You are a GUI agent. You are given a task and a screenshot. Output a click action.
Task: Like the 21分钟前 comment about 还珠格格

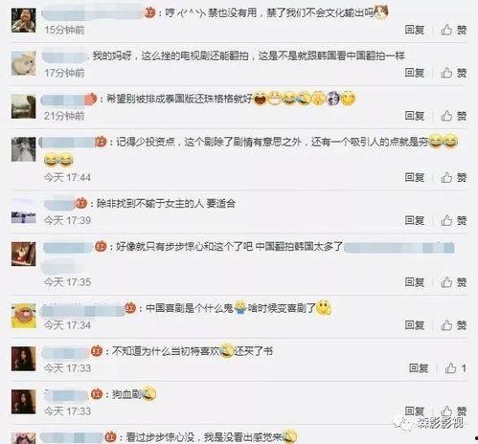pos(453,116)
